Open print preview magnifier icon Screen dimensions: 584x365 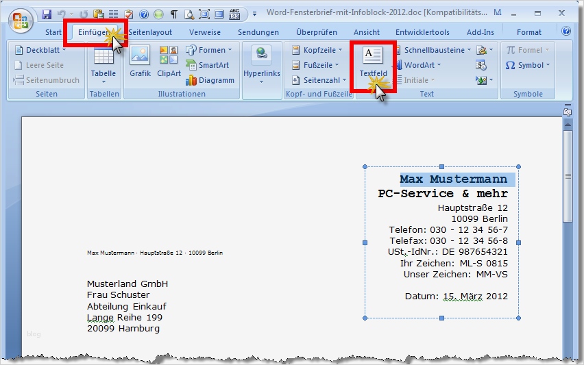coord(188,14)
